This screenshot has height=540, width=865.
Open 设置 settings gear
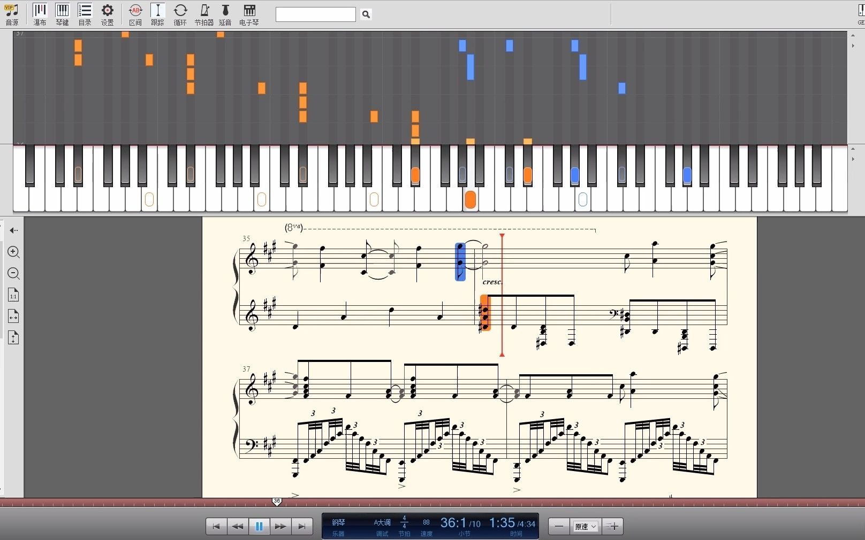coord(107,14)
